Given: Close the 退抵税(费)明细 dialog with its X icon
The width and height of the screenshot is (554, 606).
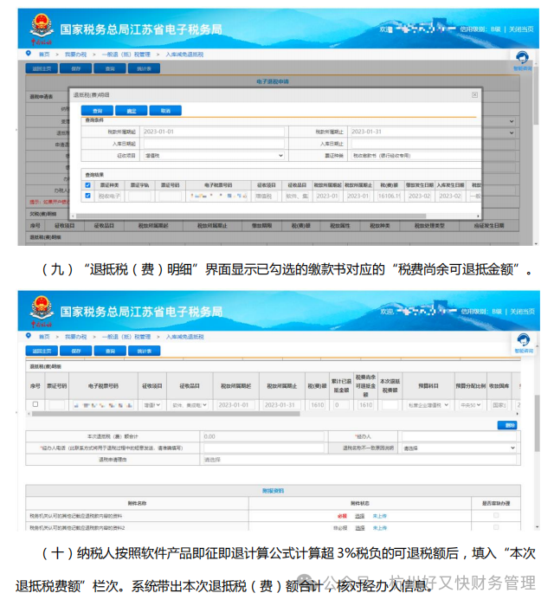Looking at the screenshot, I should click(475, 94).
